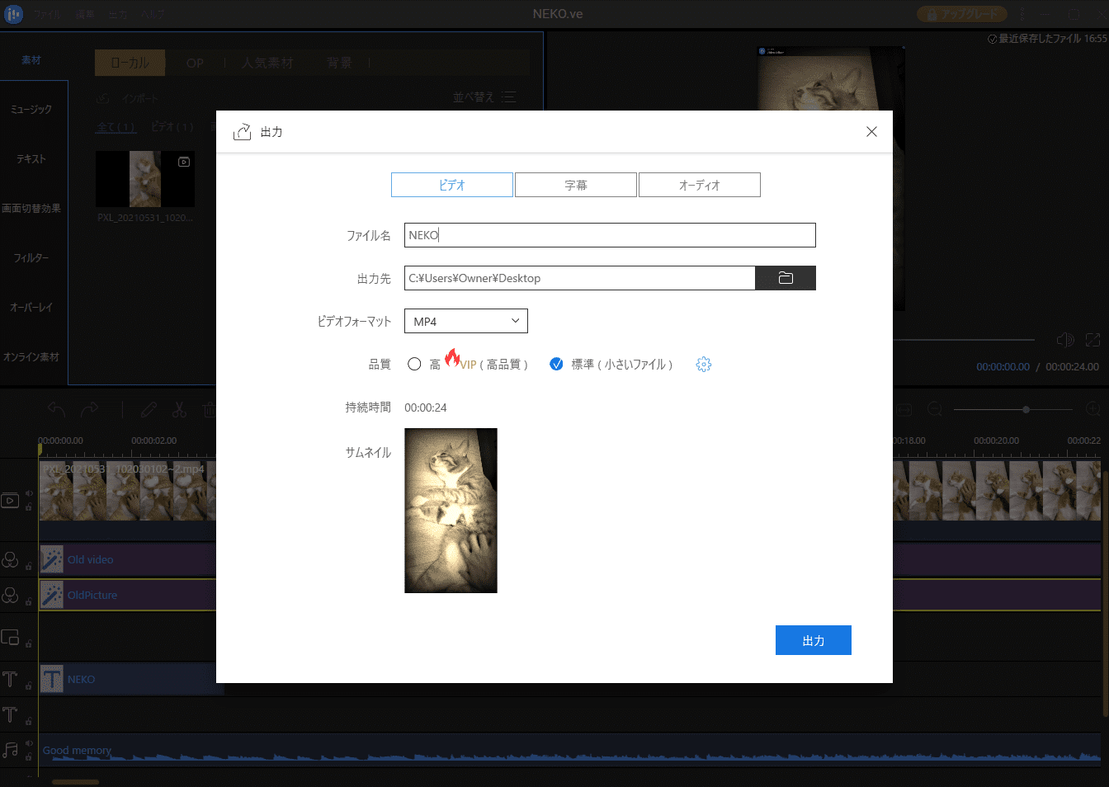Image resolution: width=1109 pixels, height=787 pixels.
Task: Click the second empty text track icon
Action: (10, 714)
